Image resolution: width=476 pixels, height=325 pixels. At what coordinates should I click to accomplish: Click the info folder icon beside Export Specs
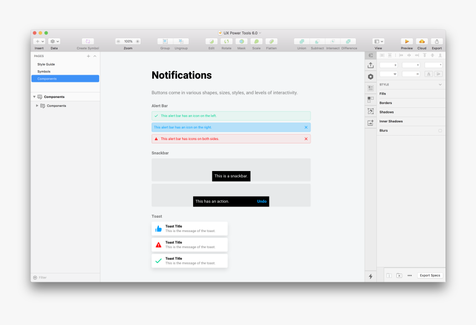[x=389, y=276]
